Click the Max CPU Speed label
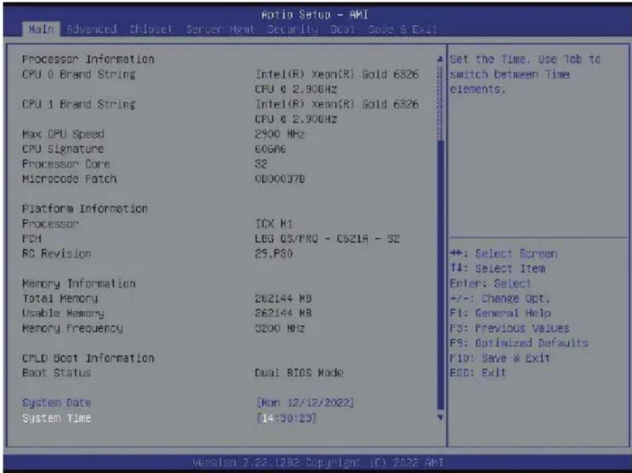632x473 pixels. pos(64,134)
